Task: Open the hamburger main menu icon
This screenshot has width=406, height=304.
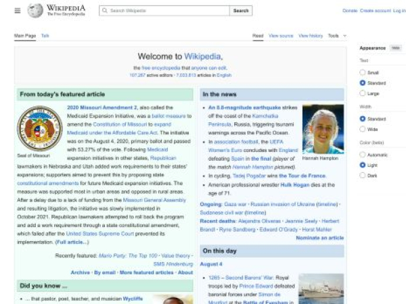Action: (18, 11)
